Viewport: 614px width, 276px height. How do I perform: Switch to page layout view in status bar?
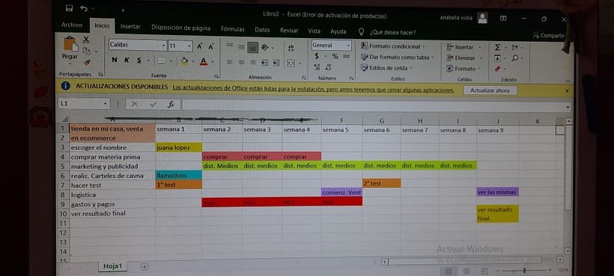tap(466, 271)
